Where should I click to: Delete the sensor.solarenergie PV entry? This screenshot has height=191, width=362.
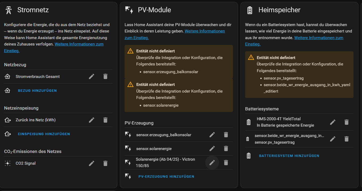coord(226,149)
